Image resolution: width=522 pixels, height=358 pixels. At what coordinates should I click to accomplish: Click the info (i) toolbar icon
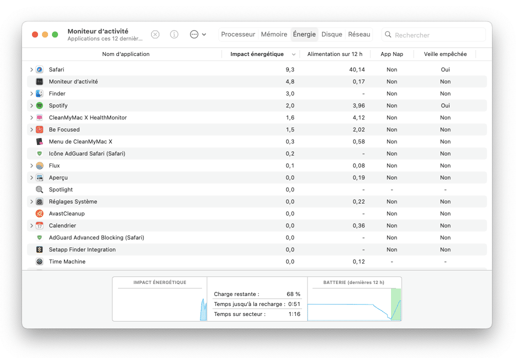[174, 34]
